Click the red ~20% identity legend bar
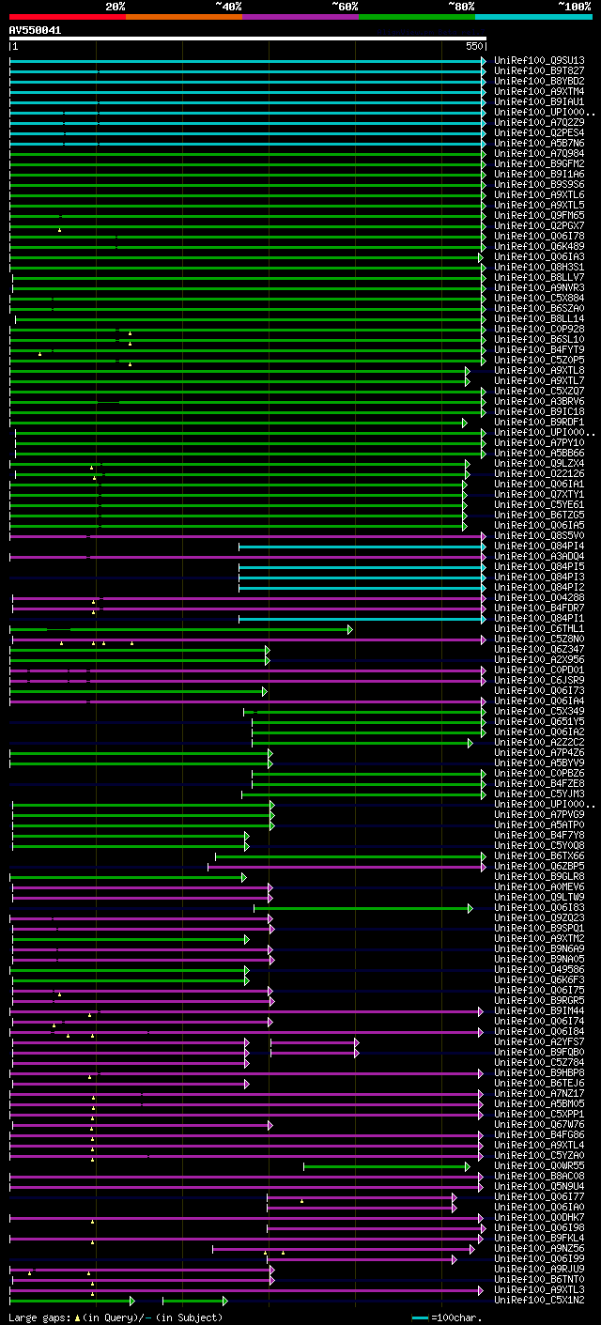 point(67,17)
